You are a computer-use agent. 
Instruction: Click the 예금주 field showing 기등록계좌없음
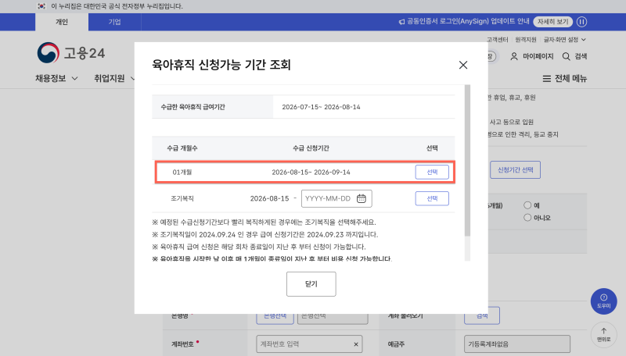pyautogui.click(x=517, y=344)
